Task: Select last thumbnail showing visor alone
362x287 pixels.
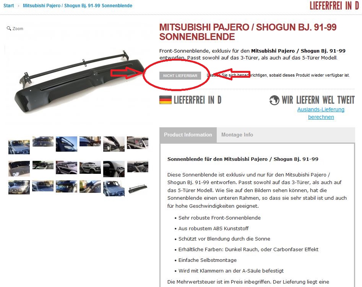Action: click(x=138, y=189)
